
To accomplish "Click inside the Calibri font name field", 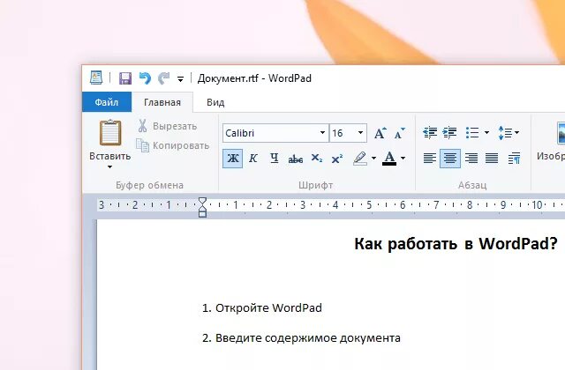I will [x=270, y=133].
